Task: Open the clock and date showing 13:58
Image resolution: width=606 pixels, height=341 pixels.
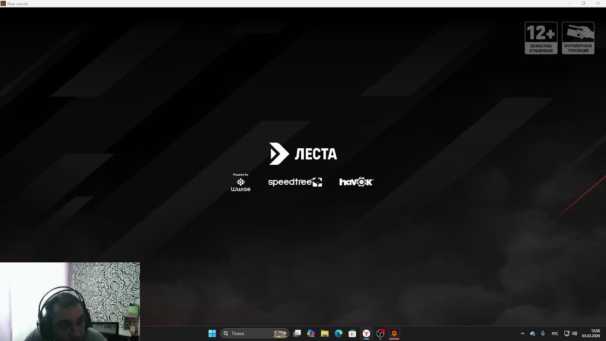Action: click(x=591, y=333)
